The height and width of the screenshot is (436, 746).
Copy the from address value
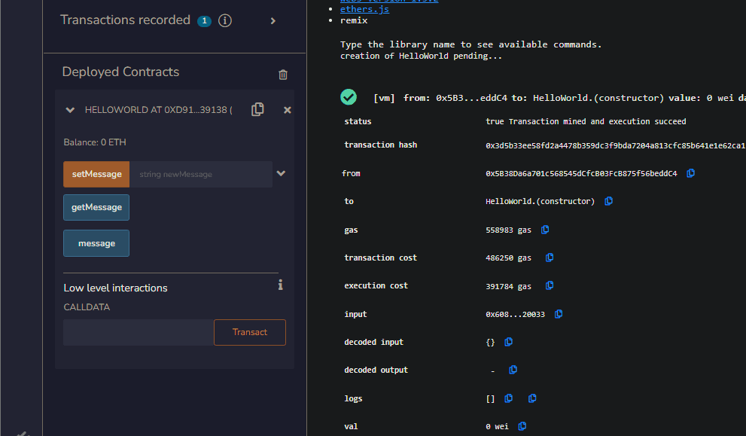[691, 173]
